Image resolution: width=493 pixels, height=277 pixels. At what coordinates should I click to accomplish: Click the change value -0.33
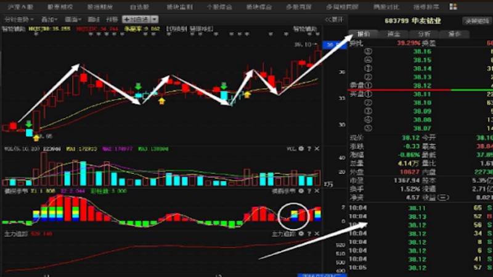coord(412,147)
